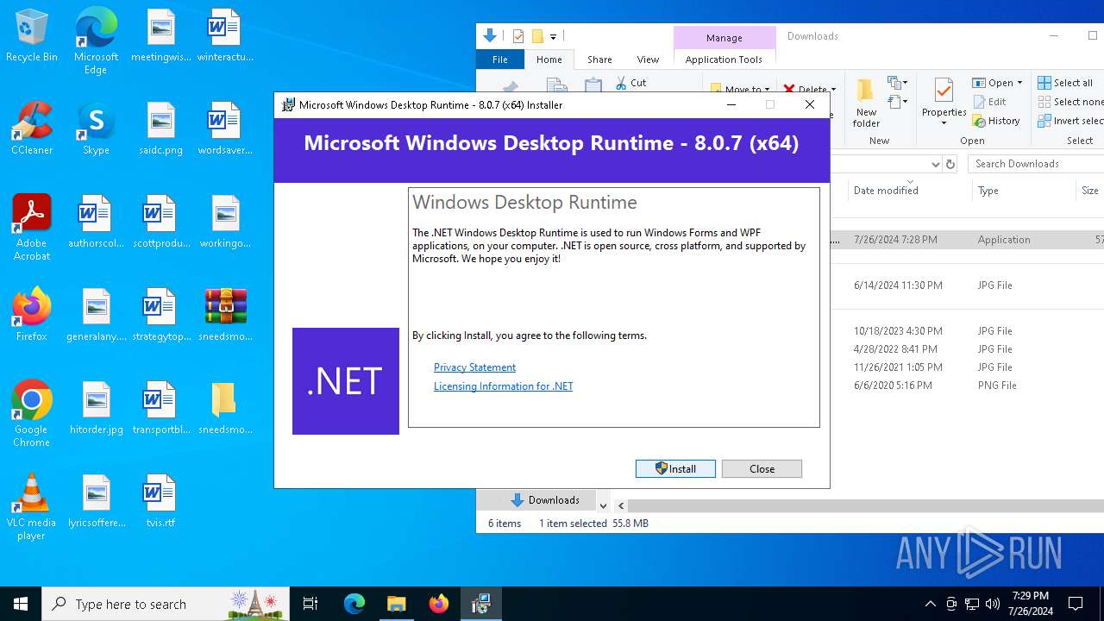Open Licensing Information for .NET link
Viewport: 1104px width, 621px height.
tap(503, 386)
